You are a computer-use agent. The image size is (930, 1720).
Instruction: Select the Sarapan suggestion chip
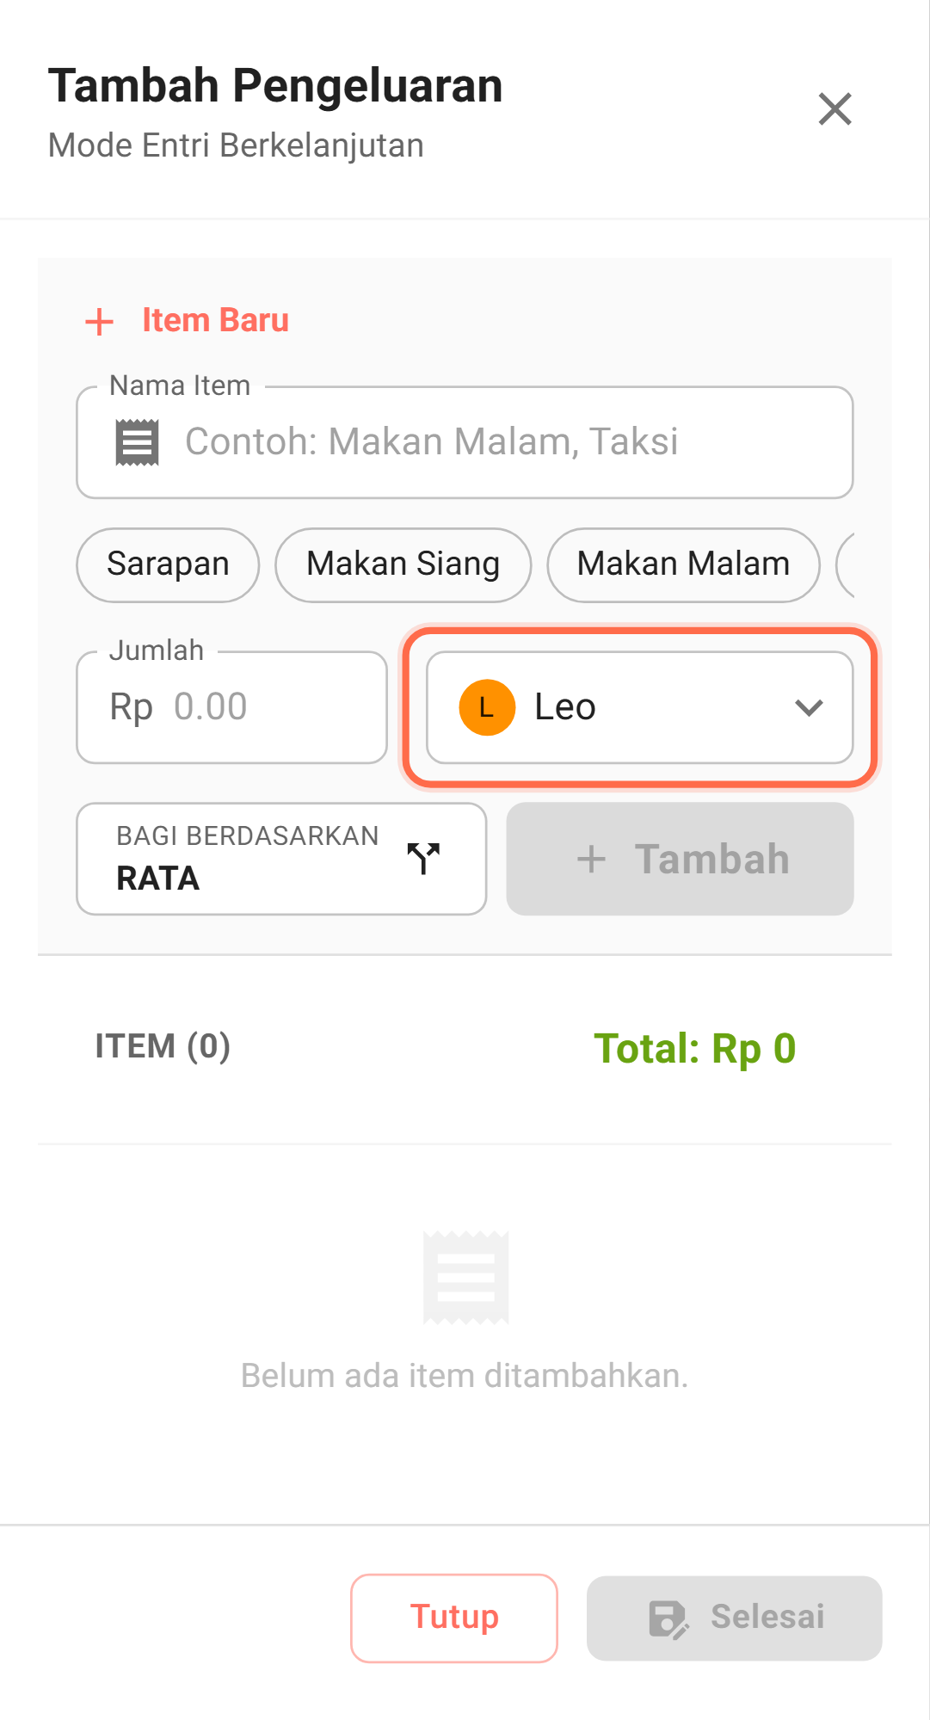168,564
